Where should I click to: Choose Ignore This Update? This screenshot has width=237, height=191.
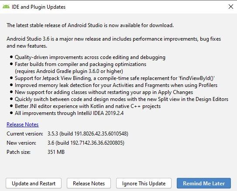tap(144, 183)
